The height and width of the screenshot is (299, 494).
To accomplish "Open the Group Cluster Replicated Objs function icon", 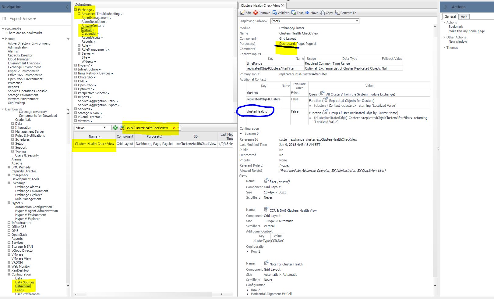I will coord(326,112).
